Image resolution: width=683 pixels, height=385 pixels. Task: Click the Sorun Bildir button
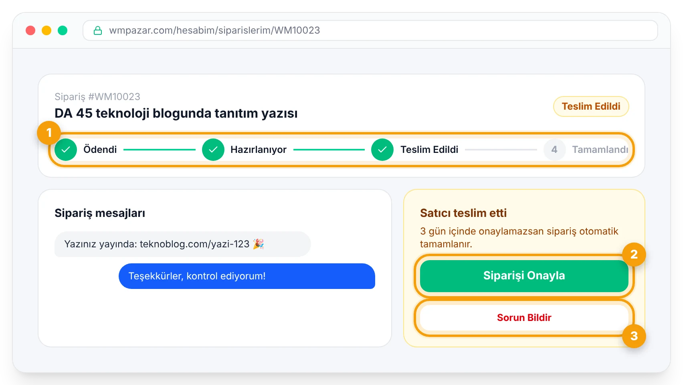[524, 318]
